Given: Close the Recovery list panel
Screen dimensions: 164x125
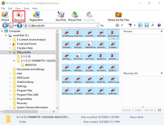Looking at the screenshot, I should (162, 73).
